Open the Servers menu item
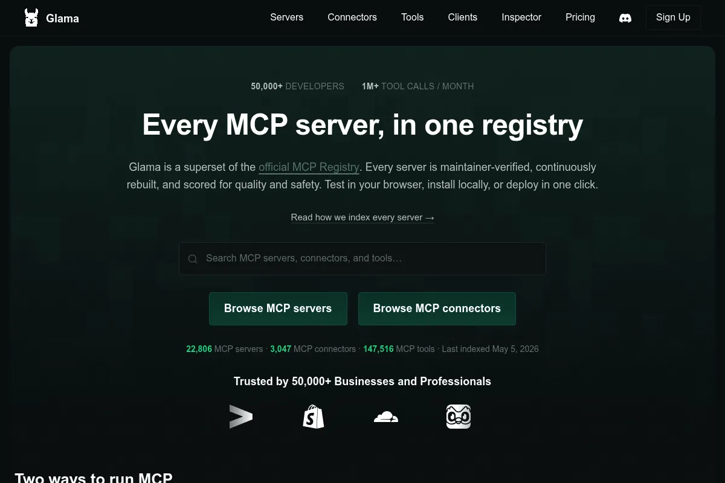The width and height of the screenshot is (725, 483). (x=287, y=18)
